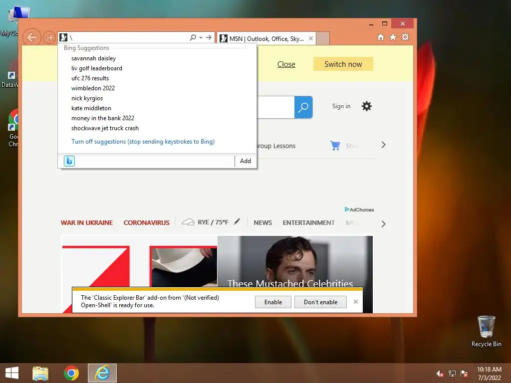The width and height of the screenshot is (511, 383).
Task: Click the AdChoices link
Action: coord(359,209)
